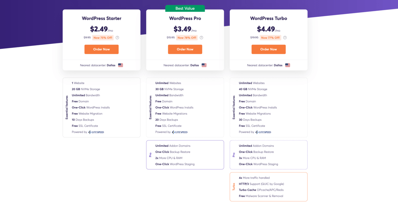Click the LiteSpeed logo in the Starter feature list
Screen dimensions: 398x205
coord(96,132)
